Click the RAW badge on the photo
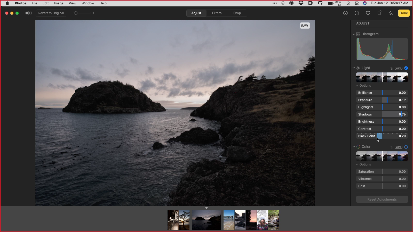413x232 pixels. tap(305, 26)
